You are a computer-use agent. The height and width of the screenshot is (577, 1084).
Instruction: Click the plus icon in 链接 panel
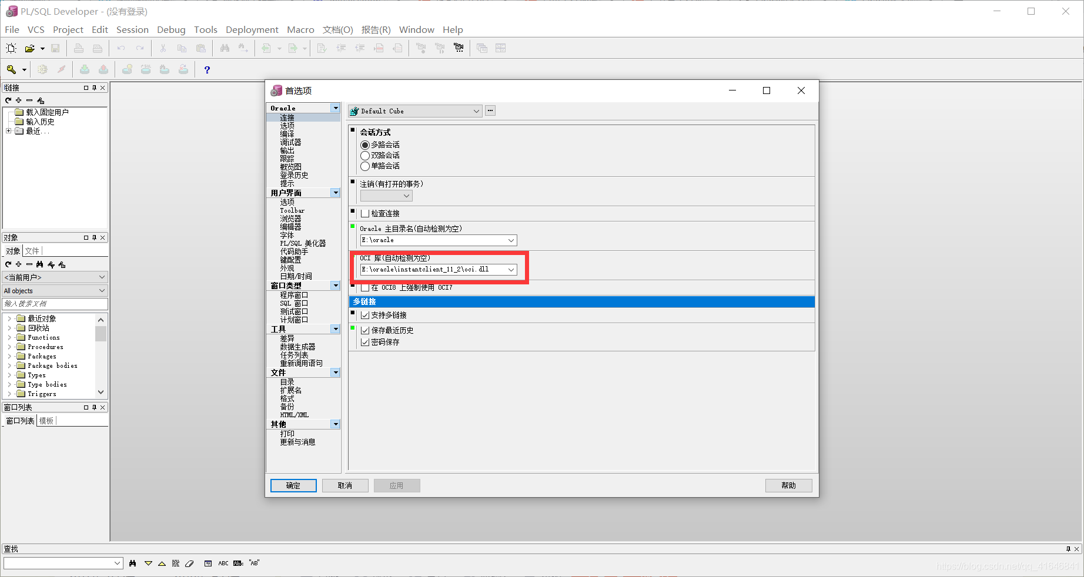click(19, 100)
